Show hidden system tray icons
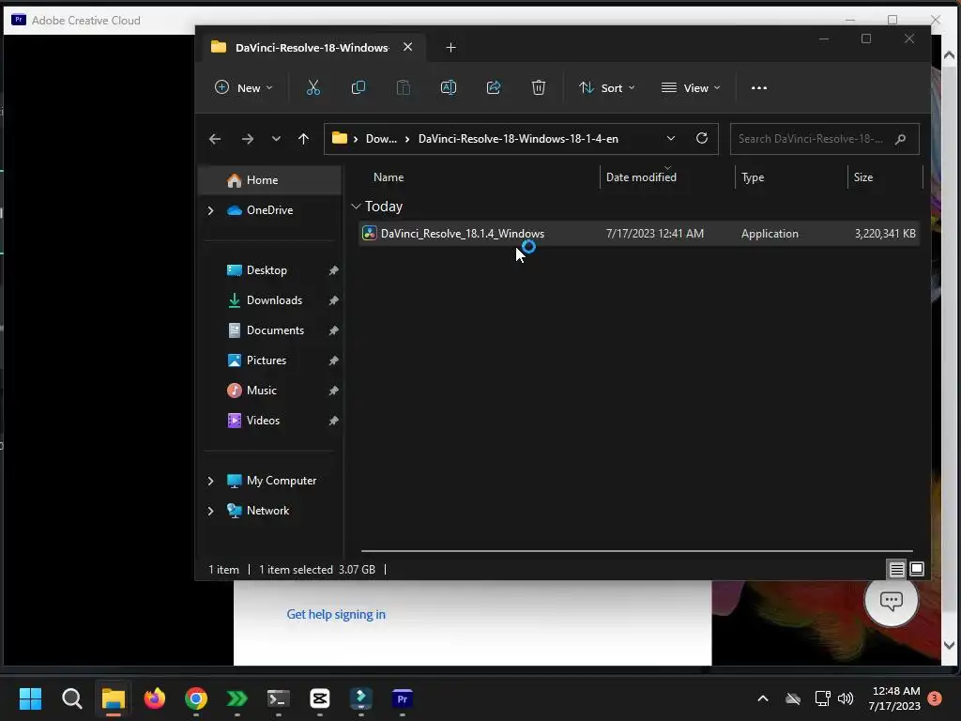The width and height of the screenshot is (961, 721). point(763,698)
